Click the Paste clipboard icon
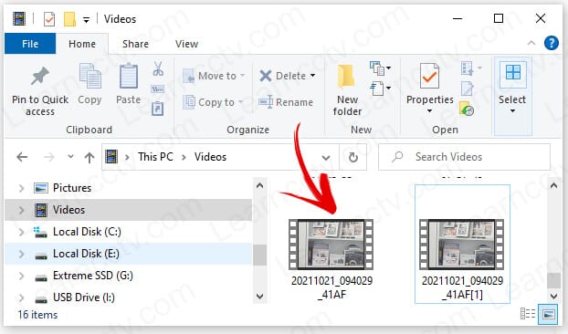The width and height of the screenshot is (568, 334). pos(129,76)
